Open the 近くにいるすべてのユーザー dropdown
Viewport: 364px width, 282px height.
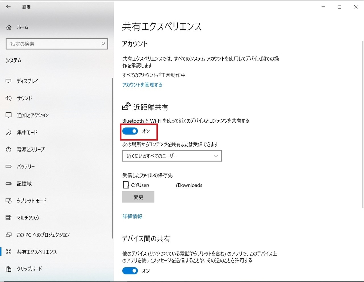(x=172, y=156)
